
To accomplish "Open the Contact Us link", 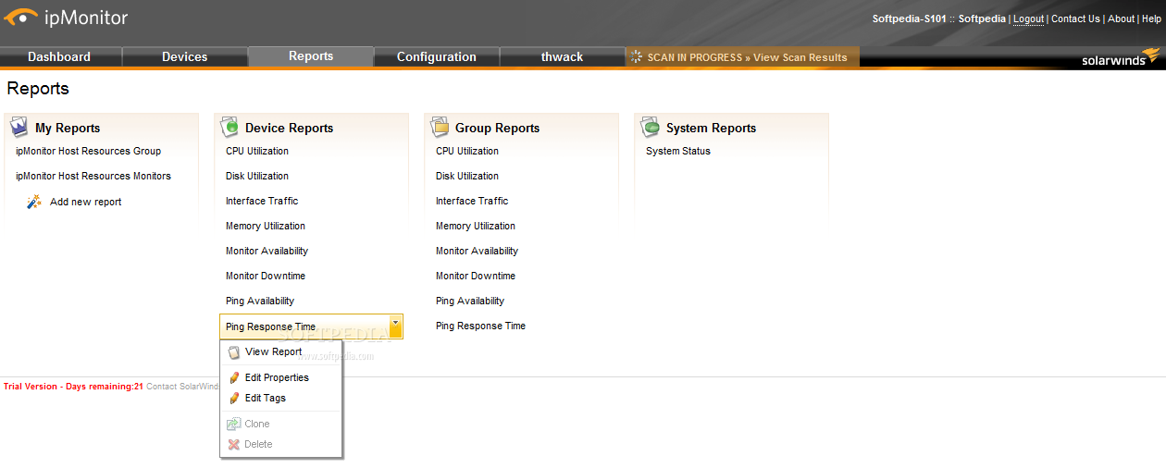I will pos(1075,18).
